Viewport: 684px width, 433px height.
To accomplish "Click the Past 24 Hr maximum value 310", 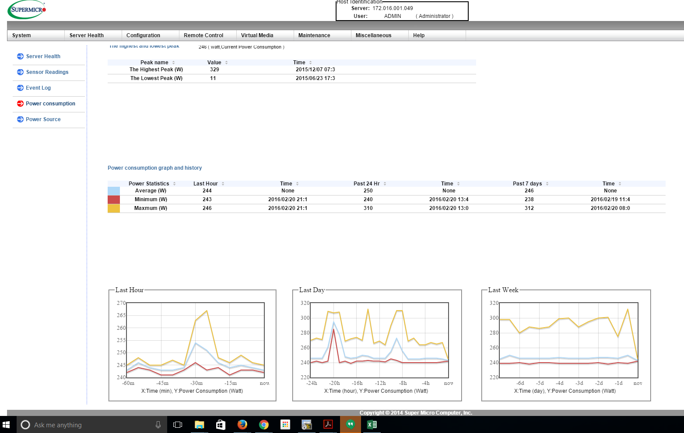I will (368, 208).
